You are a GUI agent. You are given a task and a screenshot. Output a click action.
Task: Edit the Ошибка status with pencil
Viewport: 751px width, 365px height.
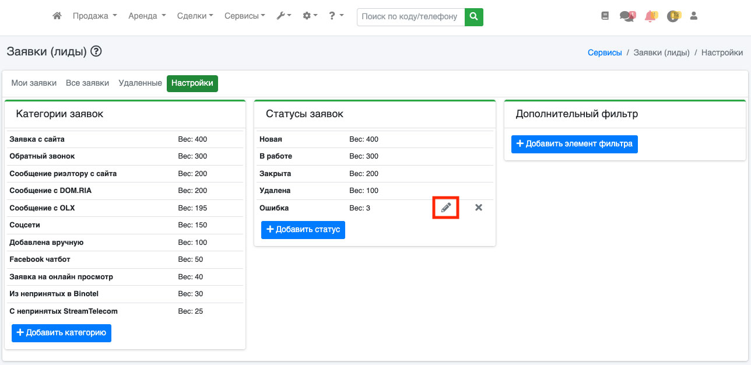click(x=446, y=208)
